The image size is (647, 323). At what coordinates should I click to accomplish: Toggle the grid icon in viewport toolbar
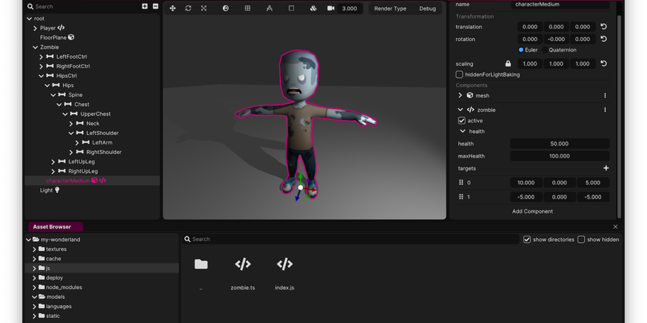tap(248, 8)
